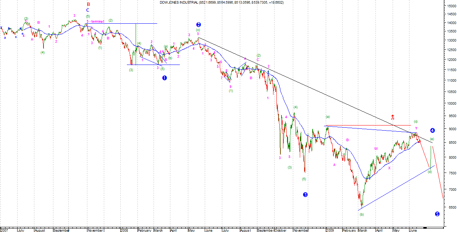Click the blue circled wave 2 marker
Image resolution: width=457 pixels, height=232 pixels.
pos(199,25)
